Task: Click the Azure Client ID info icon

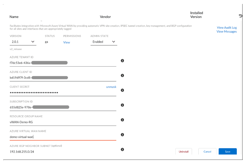Action: tap(122, 75)
